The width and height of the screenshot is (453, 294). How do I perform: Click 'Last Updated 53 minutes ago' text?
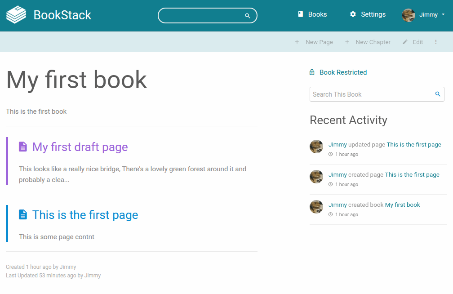53,276
